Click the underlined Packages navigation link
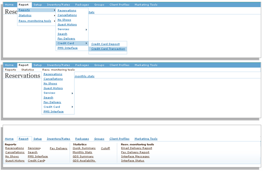The image size is (263, 171). pos(82,139)
